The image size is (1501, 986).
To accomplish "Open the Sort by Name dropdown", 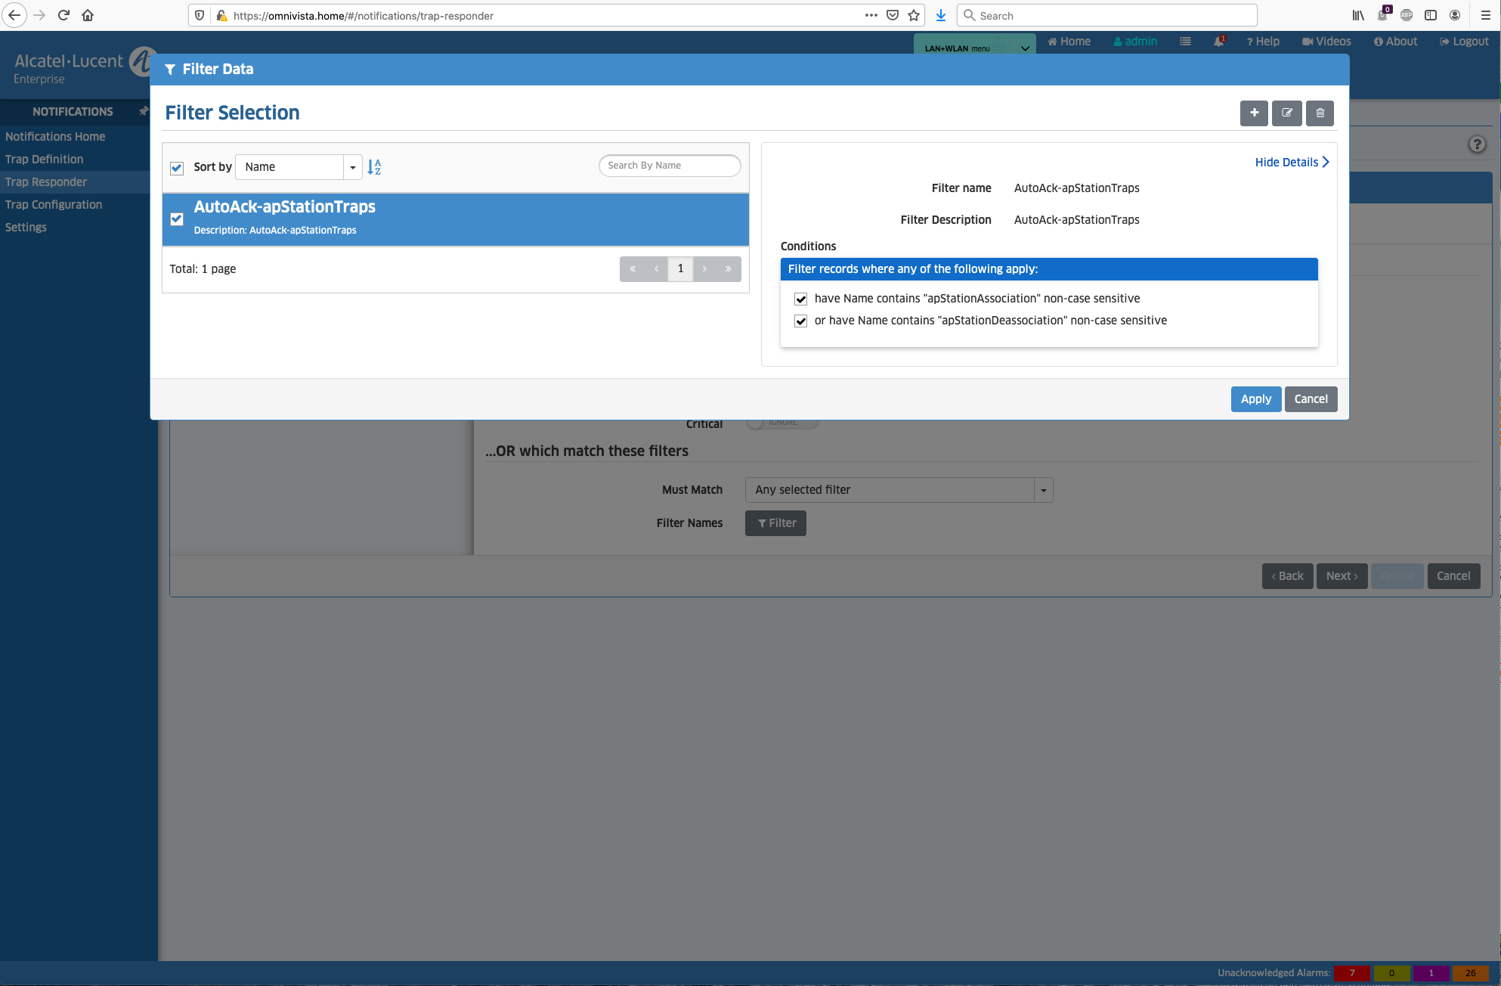I will tap(352, 167).
